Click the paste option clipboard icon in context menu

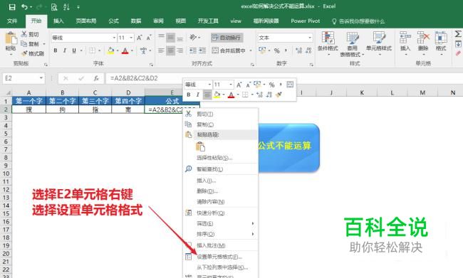(200, 146)
